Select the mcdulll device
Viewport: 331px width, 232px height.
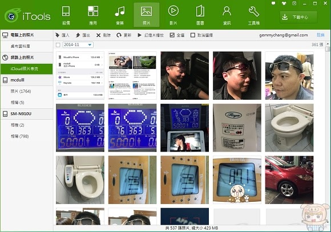27,80
